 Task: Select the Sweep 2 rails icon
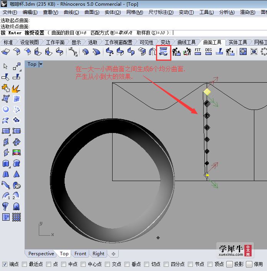[16, 196]
